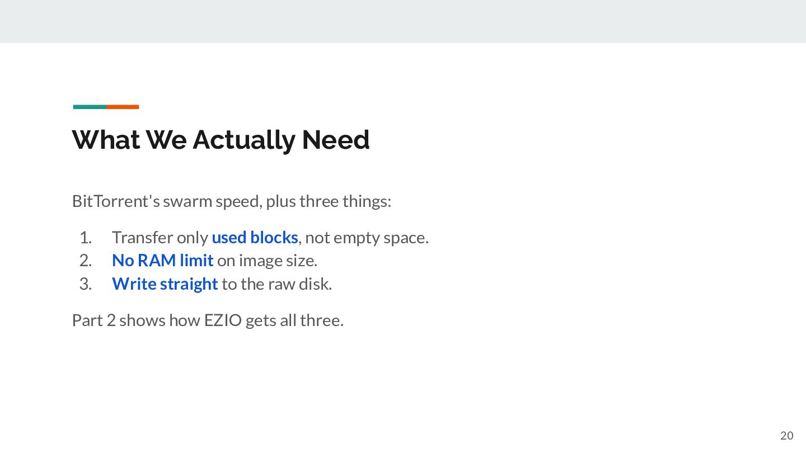806x453 pixels.
Task: Click the line 'BitTorrent's swarm speed, plus three things:'
Action: [x=232, y=201]
